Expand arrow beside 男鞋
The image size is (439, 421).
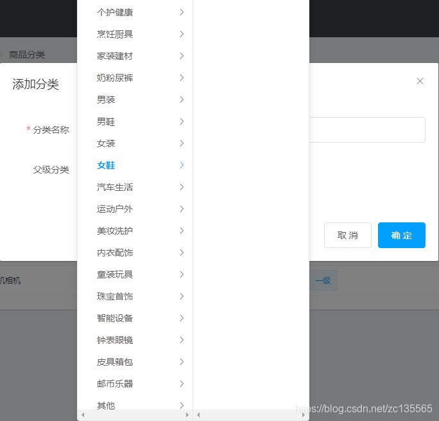pos(182,121)
